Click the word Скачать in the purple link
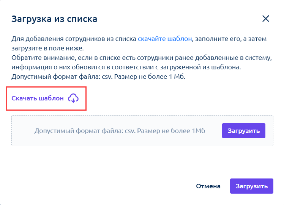 (24, 98)
